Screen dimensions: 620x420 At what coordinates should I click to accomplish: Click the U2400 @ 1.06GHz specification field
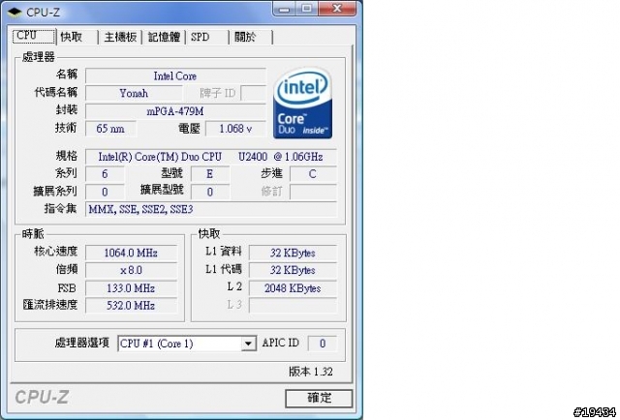[211, 157]
